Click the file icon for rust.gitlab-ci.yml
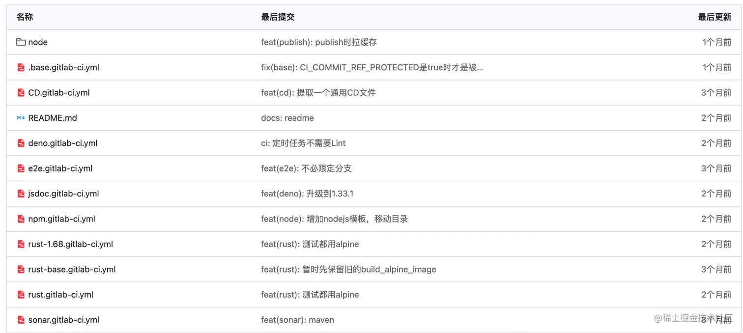 click(x=21, y=295)
